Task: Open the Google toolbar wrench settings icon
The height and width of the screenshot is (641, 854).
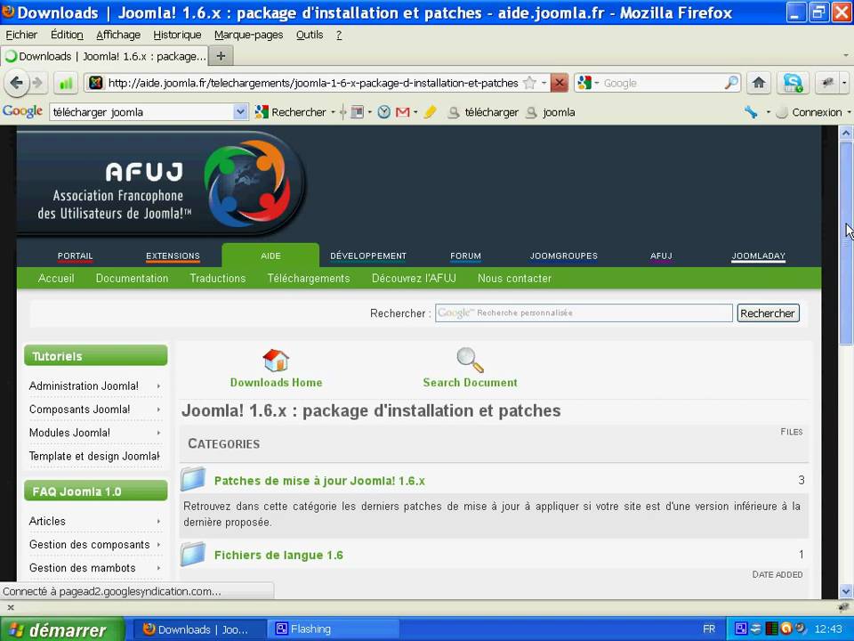Action: coord(751,112)
